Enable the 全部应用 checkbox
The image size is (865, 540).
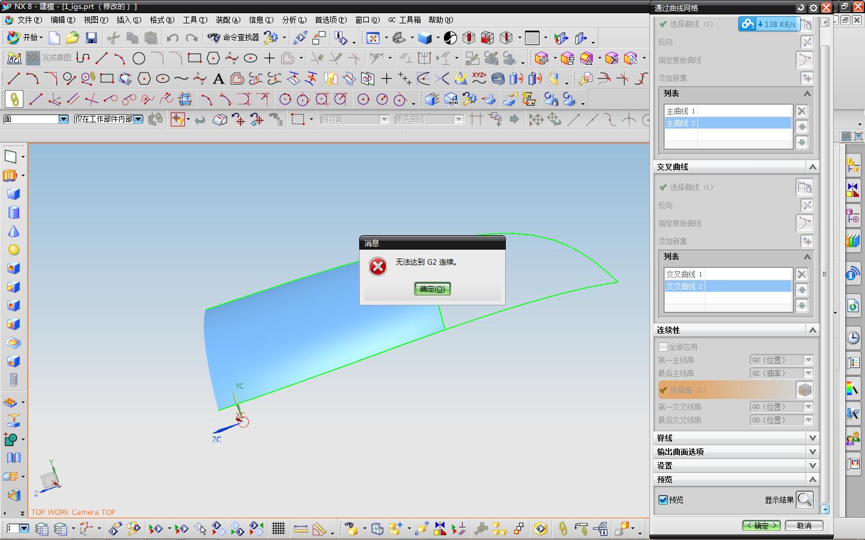point(663,347)
